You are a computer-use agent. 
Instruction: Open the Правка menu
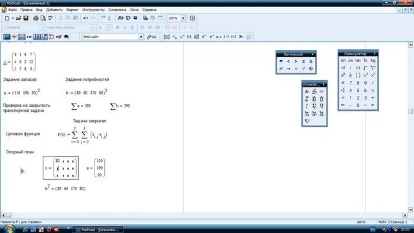(27, 10)
